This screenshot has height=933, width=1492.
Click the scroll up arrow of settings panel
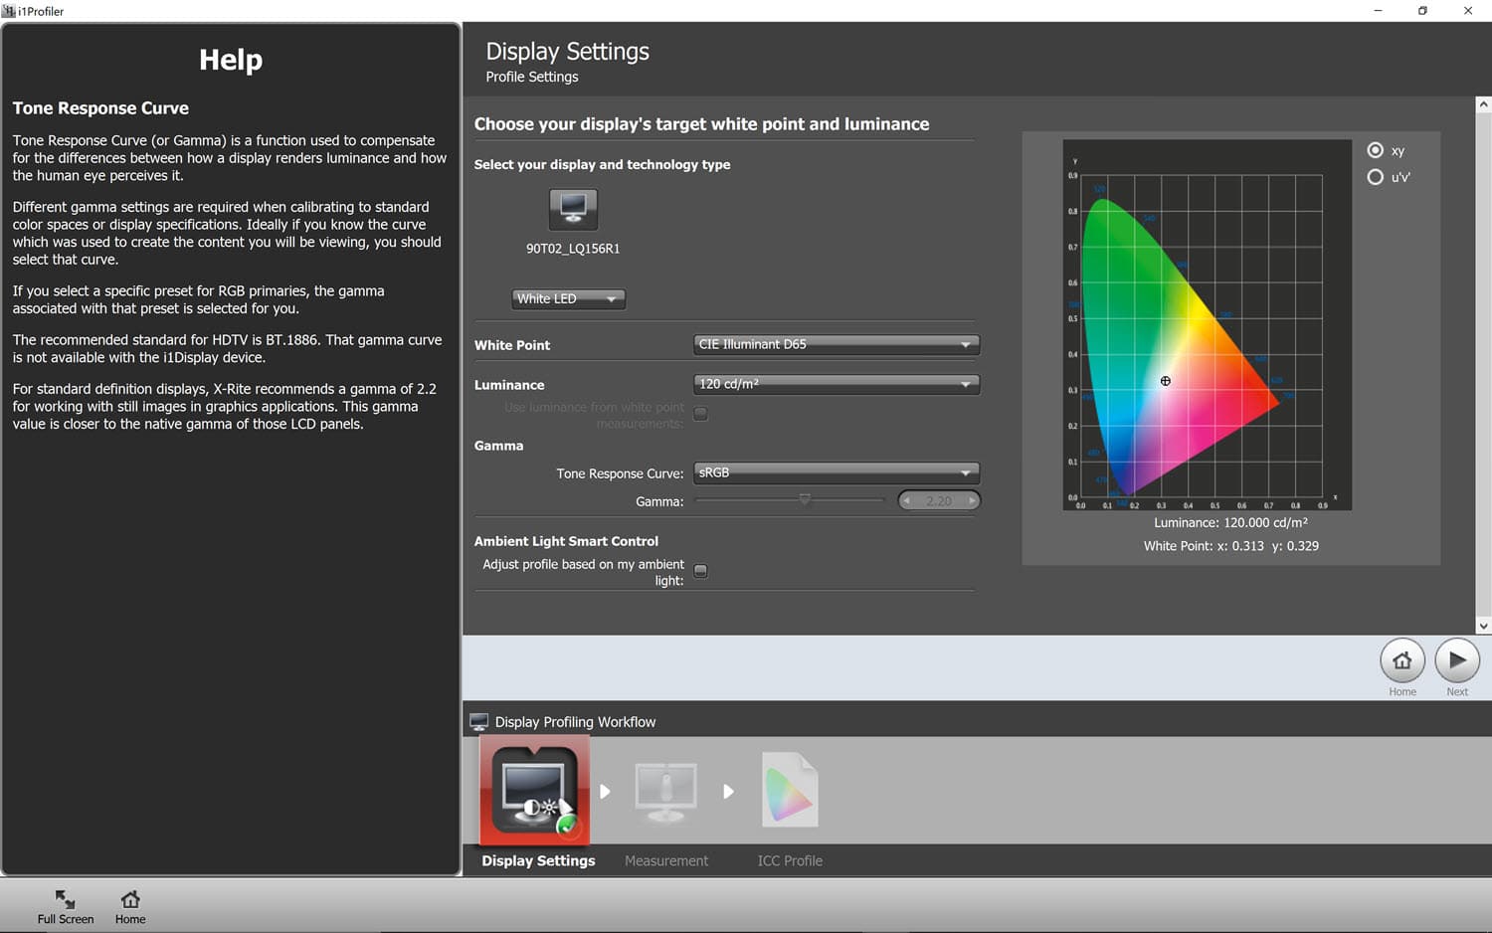click(1483, 104)
